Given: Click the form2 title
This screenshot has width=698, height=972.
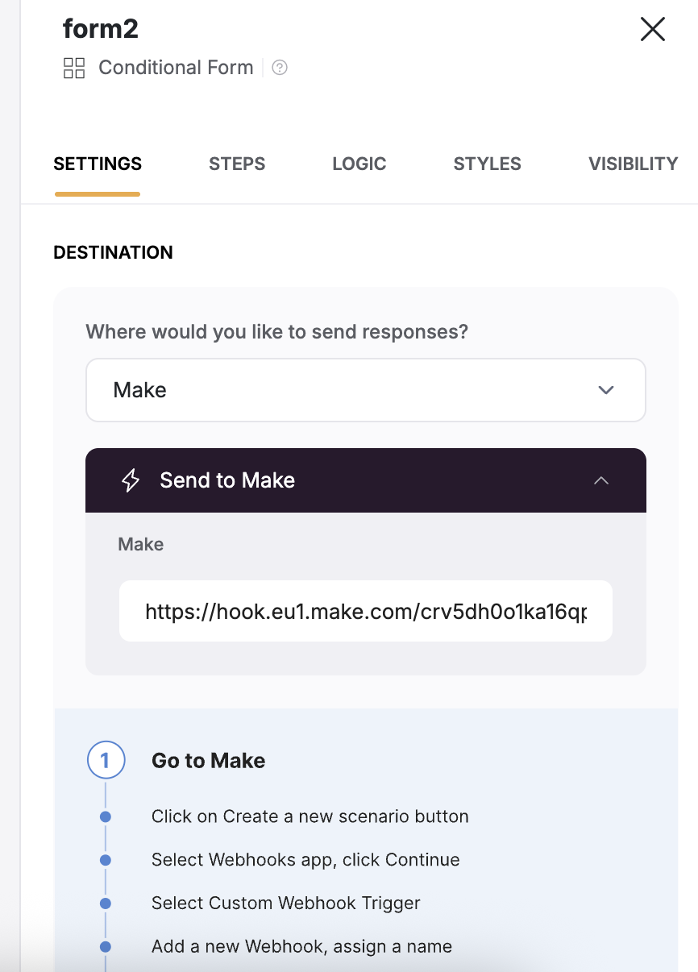Looking at the screenshot, I should click(x=101, y=30).
